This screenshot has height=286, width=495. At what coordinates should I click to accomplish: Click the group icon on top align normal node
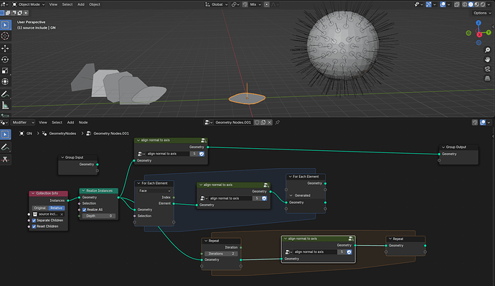pos(204,140)
